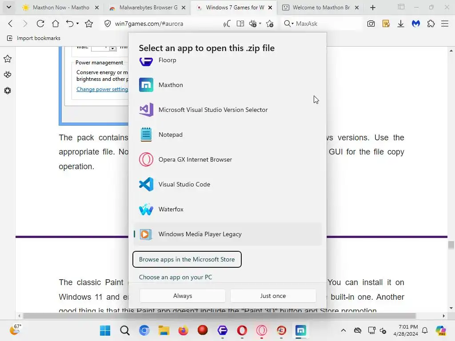Image resolution: width=455 pixels, height=341 pixels.
Task: Click the Just once button
Action: (x=273, y=296)
